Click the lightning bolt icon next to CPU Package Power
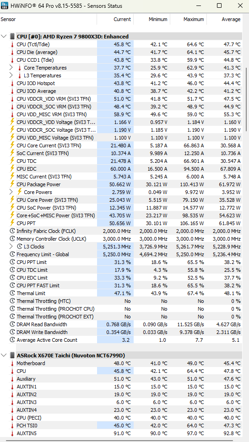 tap(12, 184)
